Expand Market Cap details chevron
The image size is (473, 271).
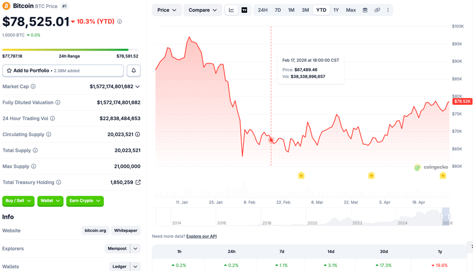[x=138, y=86]
